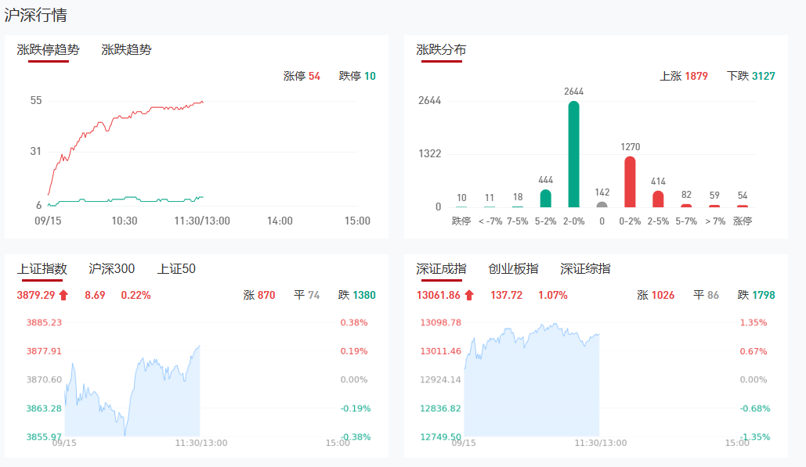Click the 涨停 54 count label
The height and width of the screenshot is (467, 806).
[302, 76]
